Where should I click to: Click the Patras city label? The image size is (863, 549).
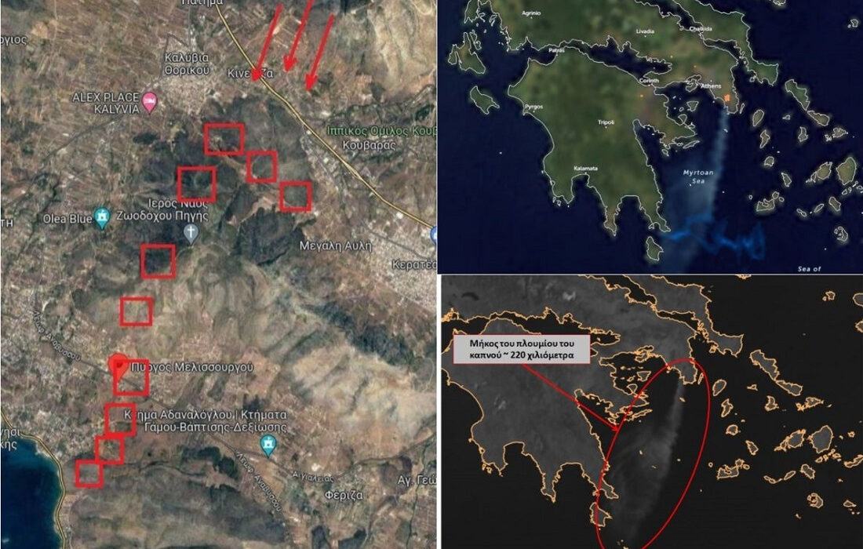pos(556,50)
